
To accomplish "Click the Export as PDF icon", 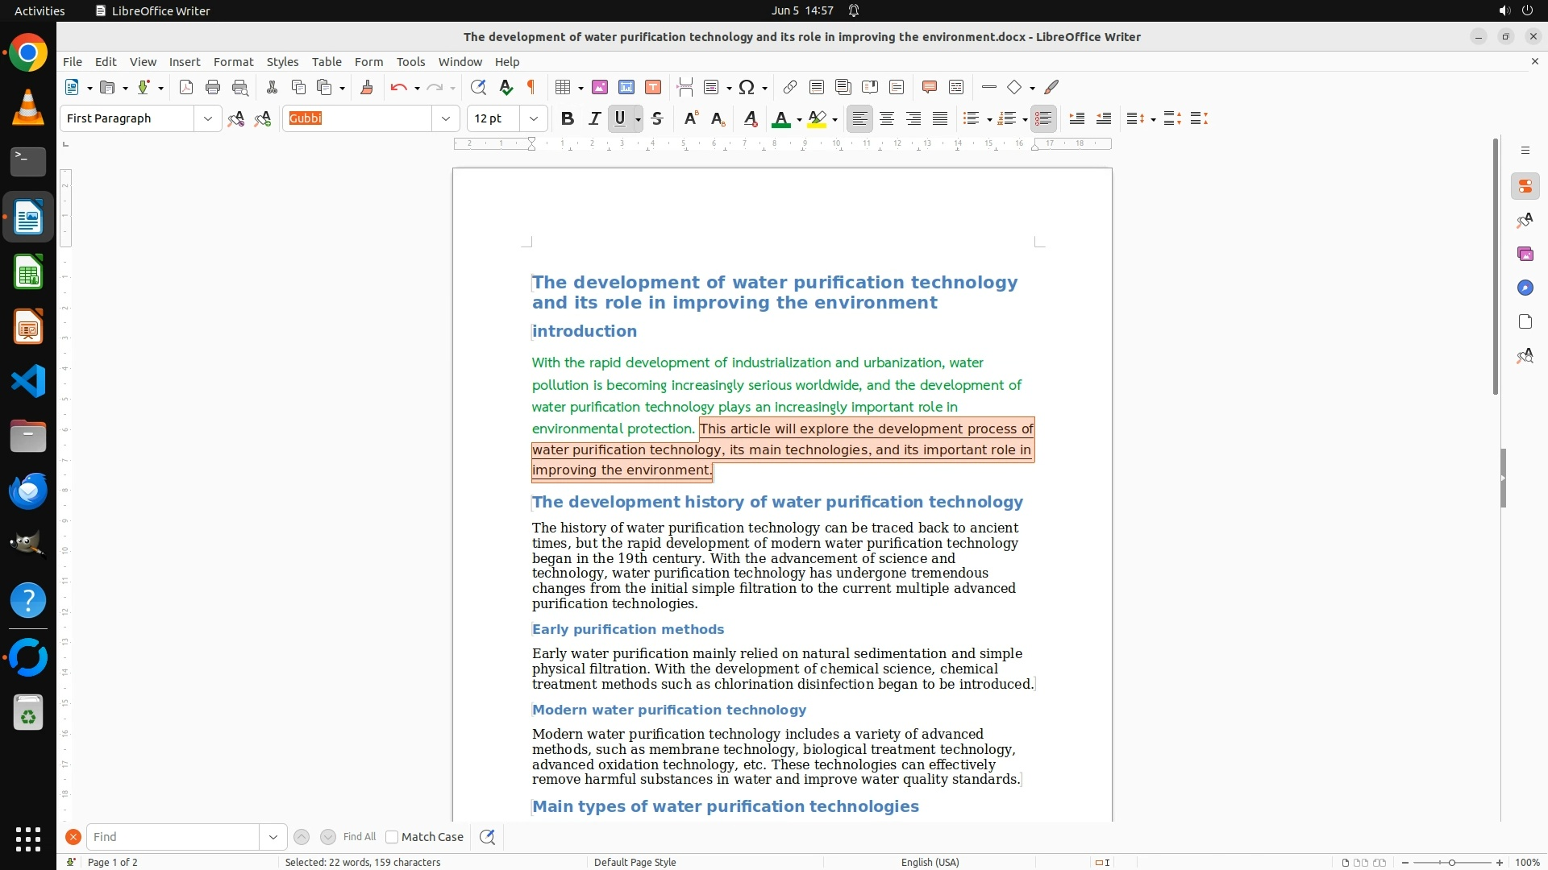I will pos(186,87).
